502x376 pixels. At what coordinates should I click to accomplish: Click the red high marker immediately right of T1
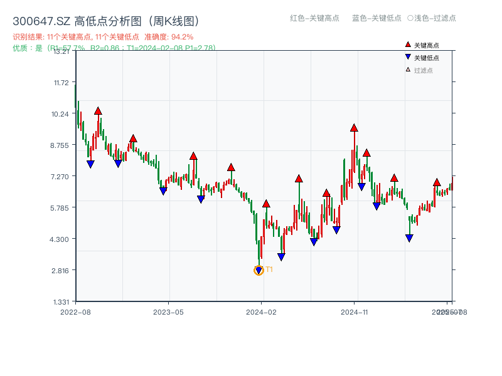266,204
